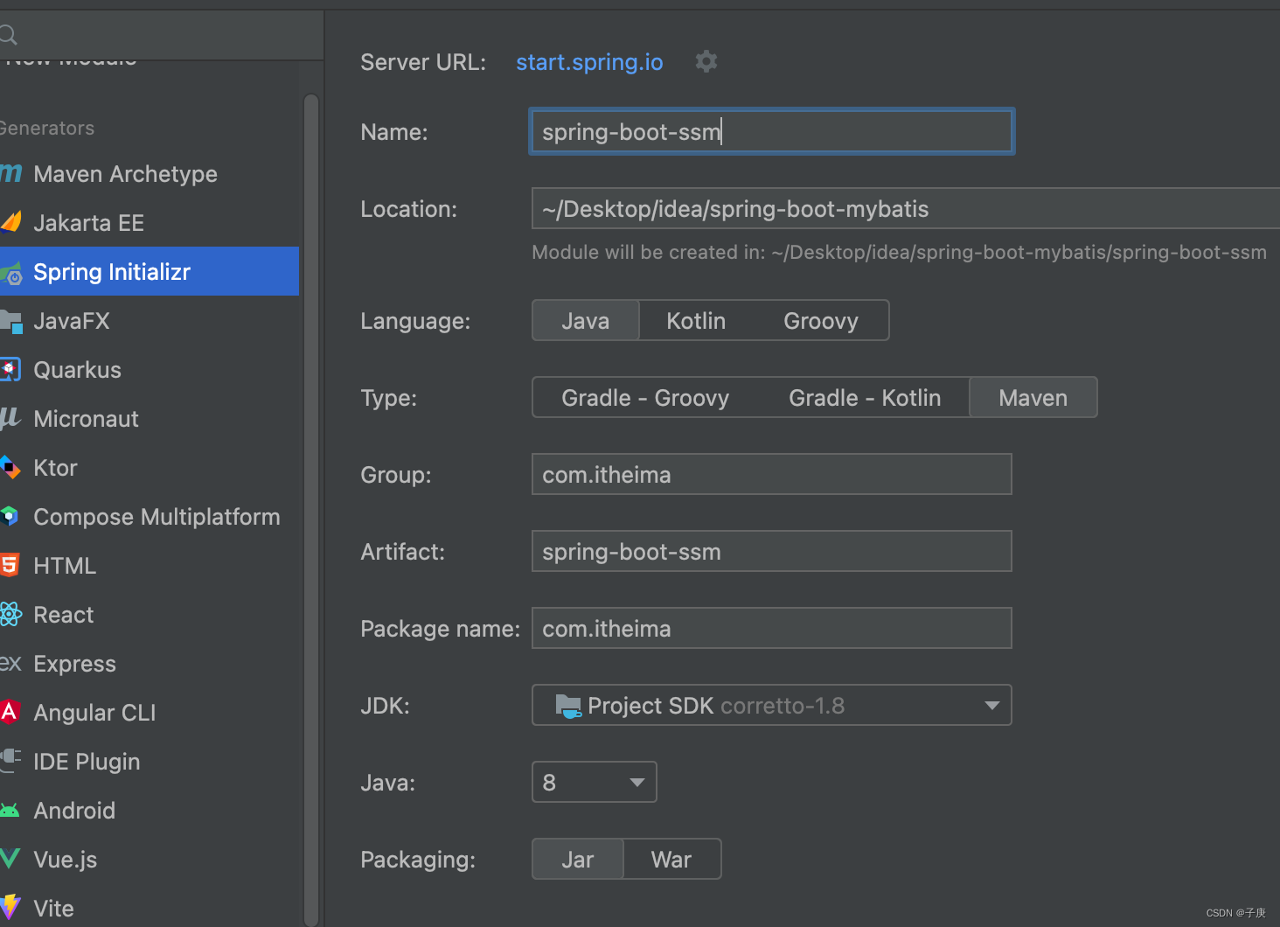Image resolution: width=1280 pixels, height=927 pixels.
Task: Click the Jakarta EE generator icon
Action: 10,222
